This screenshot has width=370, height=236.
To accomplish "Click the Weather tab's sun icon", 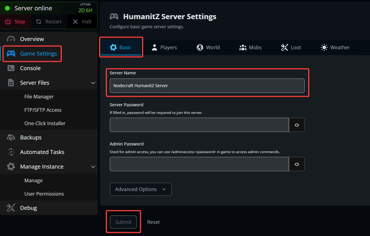I will (x=324, y=47).
